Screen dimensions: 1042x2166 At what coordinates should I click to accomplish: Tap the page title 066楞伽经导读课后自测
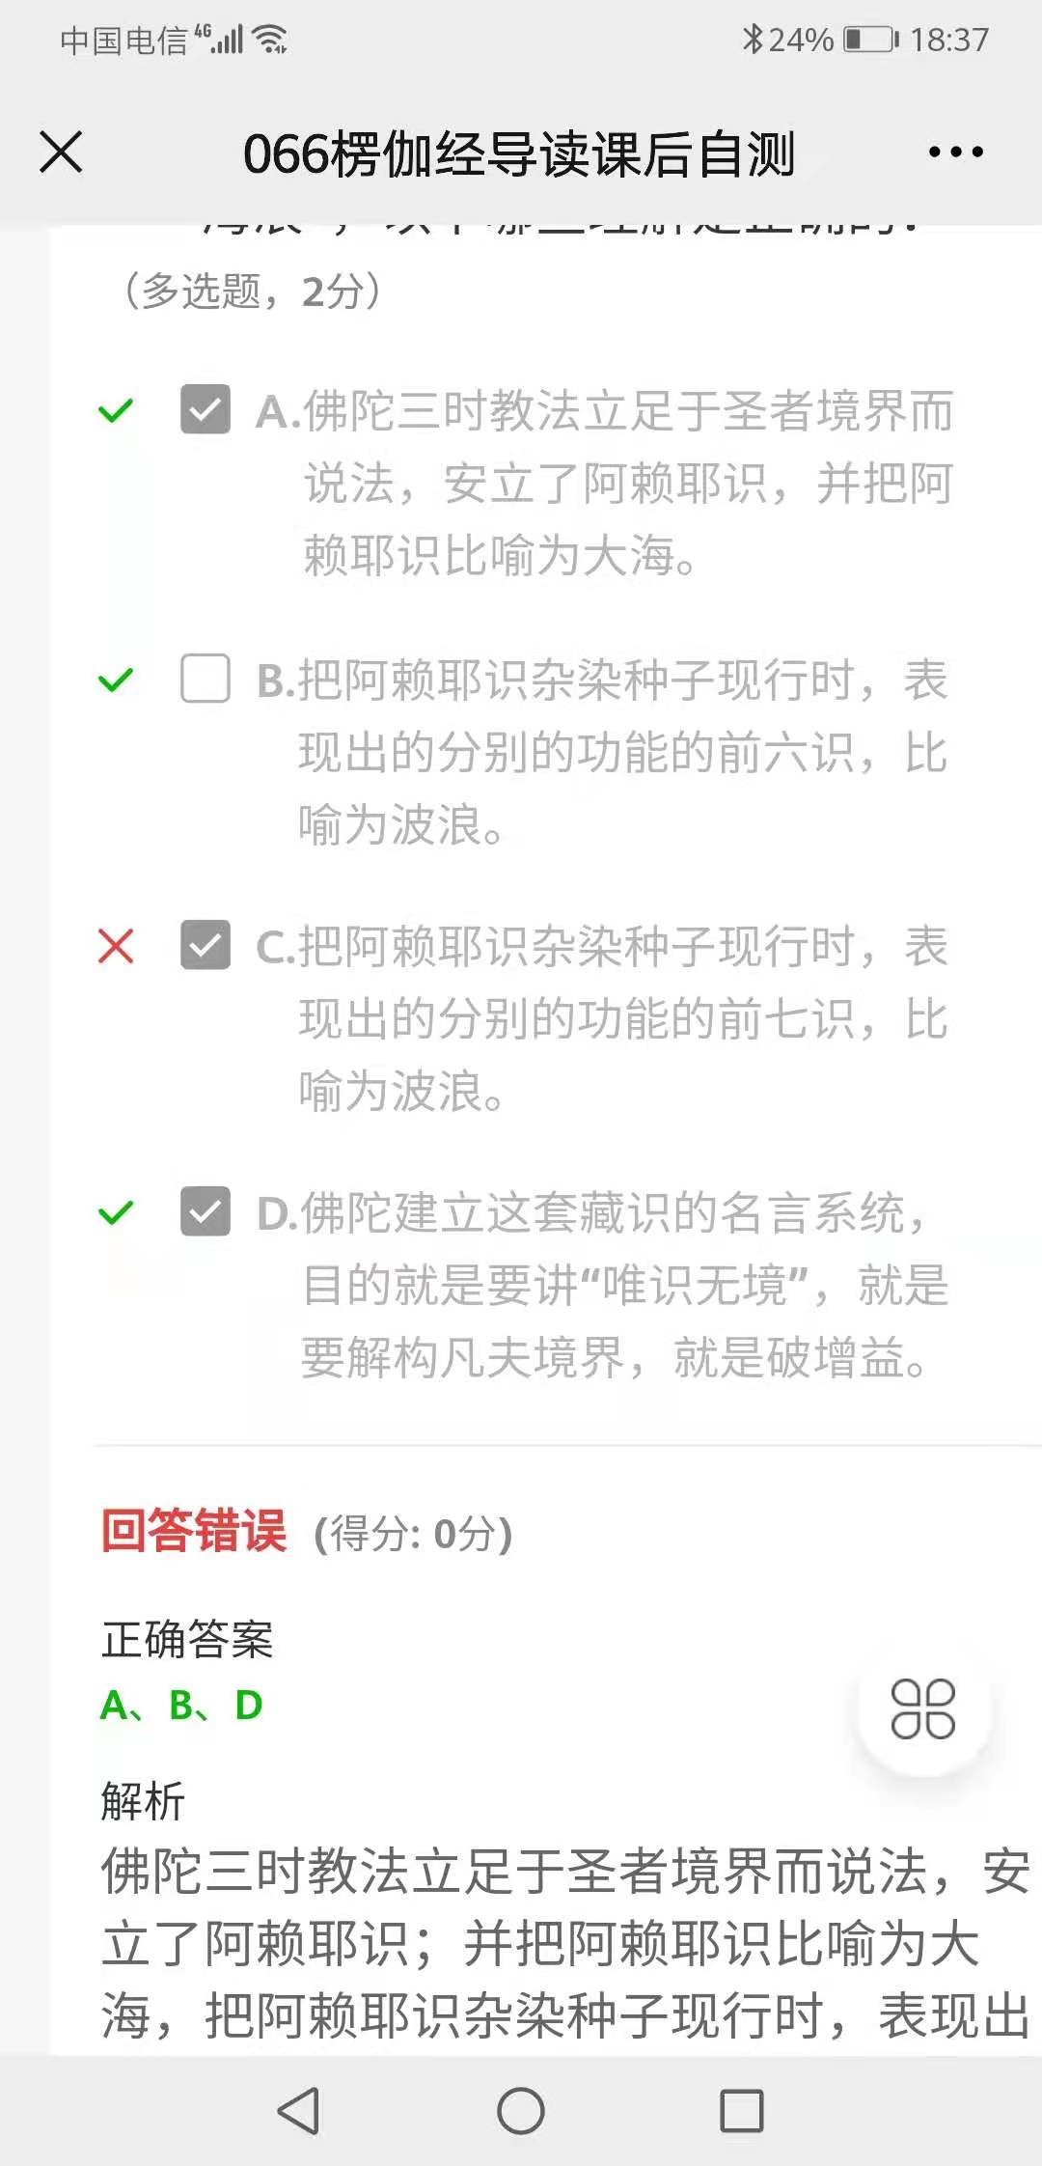tap(519, 153)
